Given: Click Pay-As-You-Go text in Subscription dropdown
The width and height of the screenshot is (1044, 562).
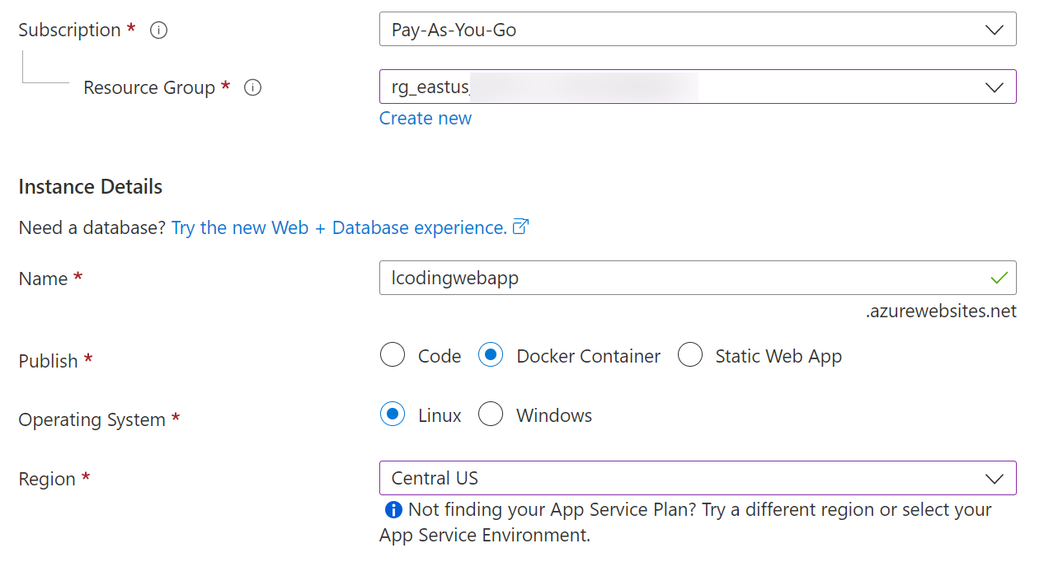Looking at the screenshot, I should (x=454, y=30).
